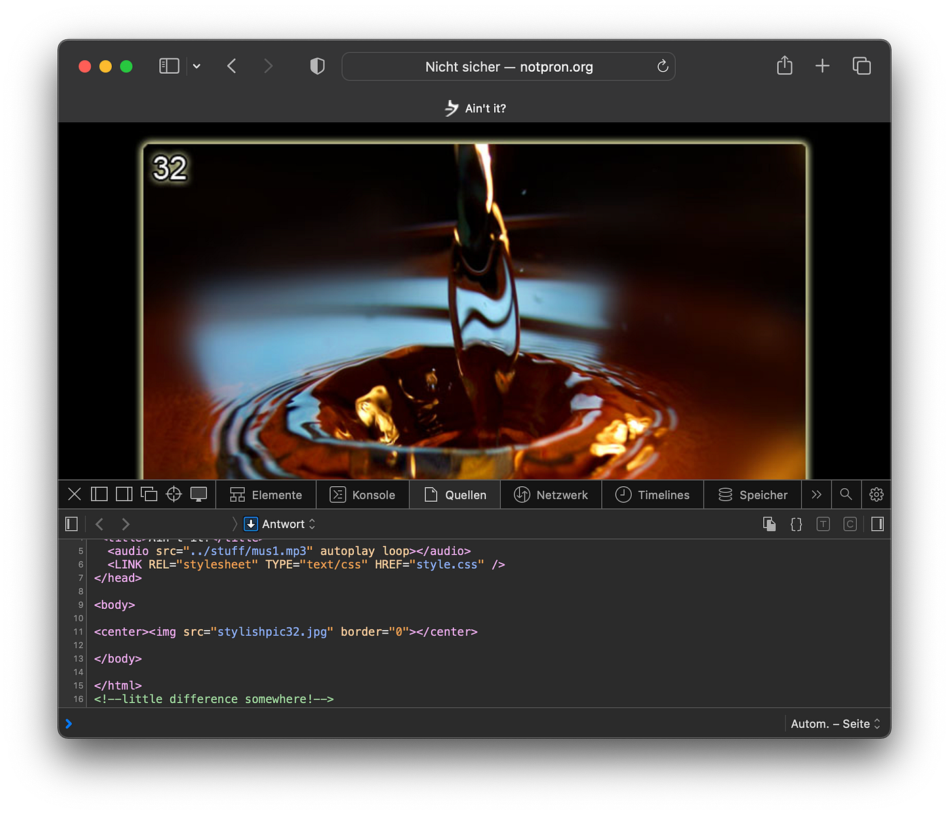
Task: Toggle pretty print curly braces
Action: [796, 524]
